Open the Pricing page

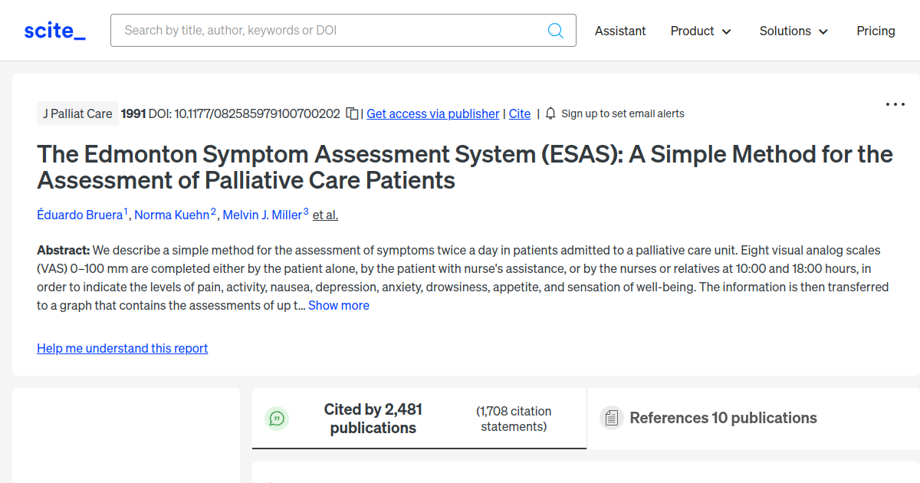(x=876, y=30)
